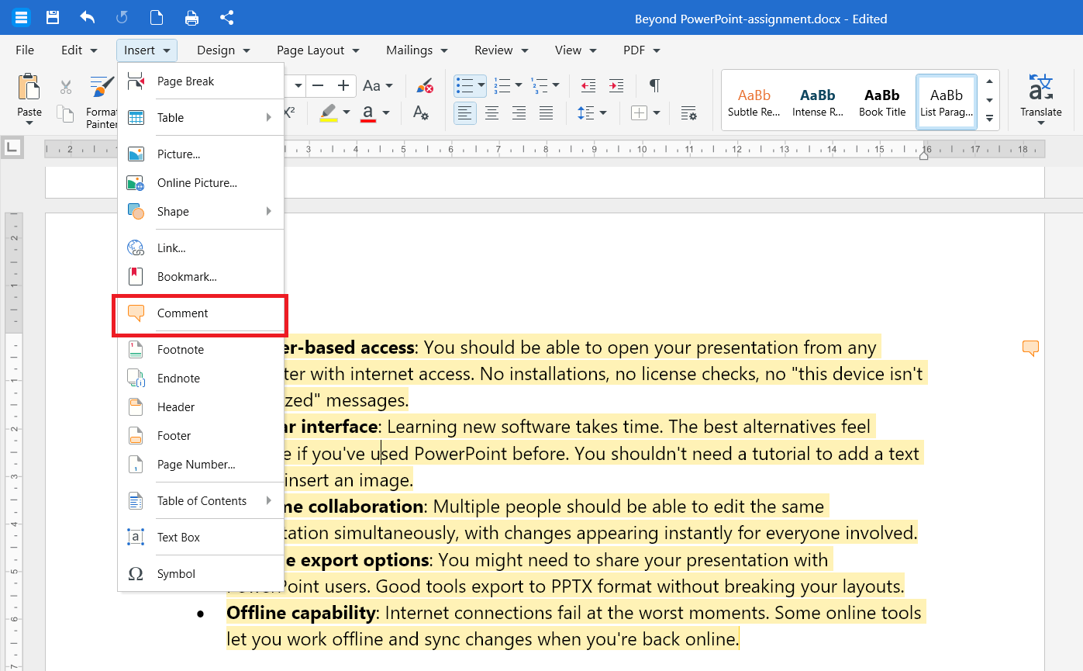Viewport: 1083px width, 671px height.
Task: Open paragraph settings icon
Action: (688, 113)
